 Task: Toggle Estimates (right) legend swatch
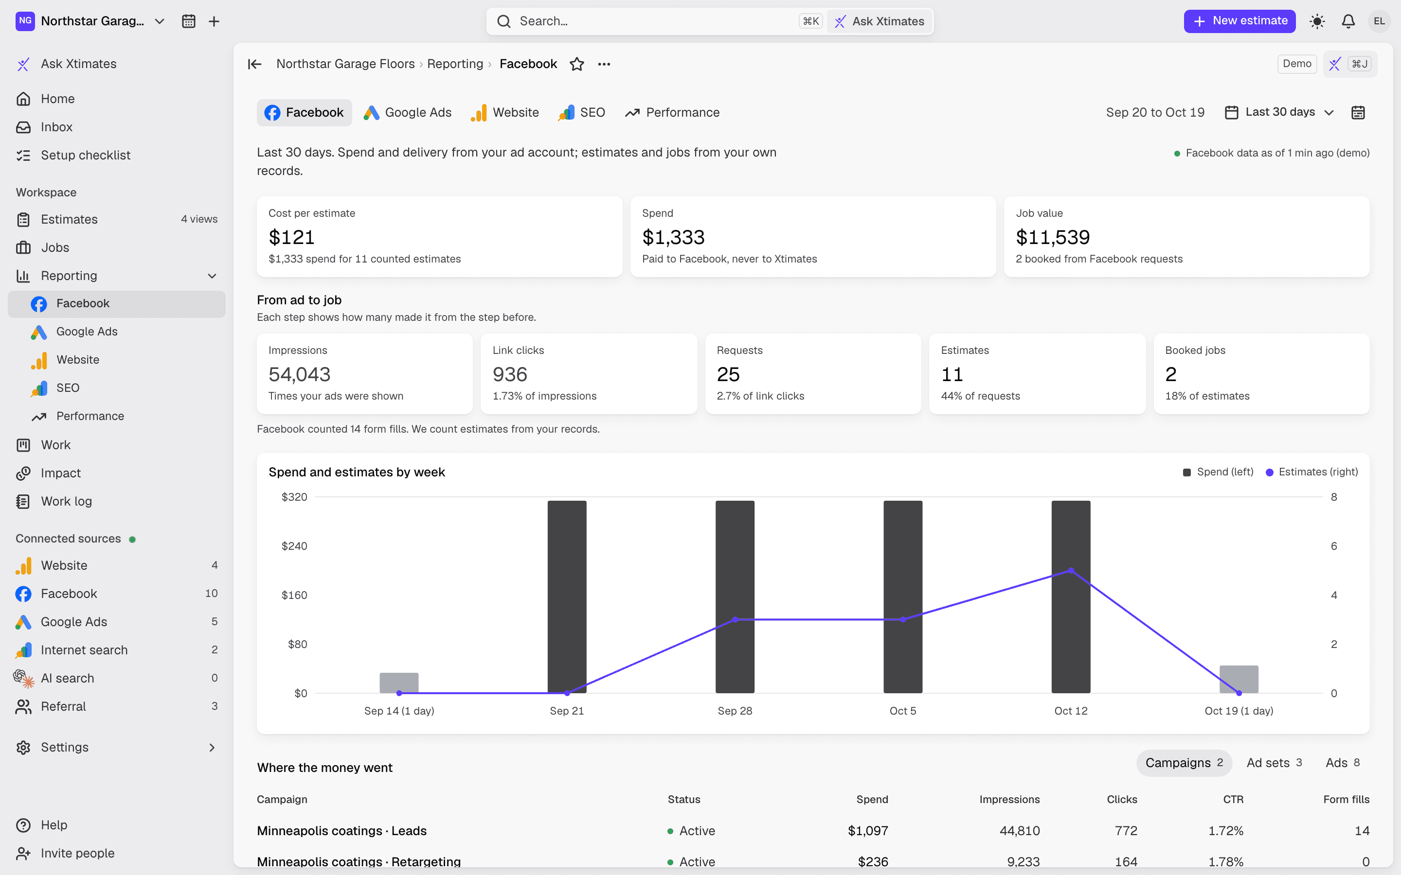click(x=1270, y=472)
